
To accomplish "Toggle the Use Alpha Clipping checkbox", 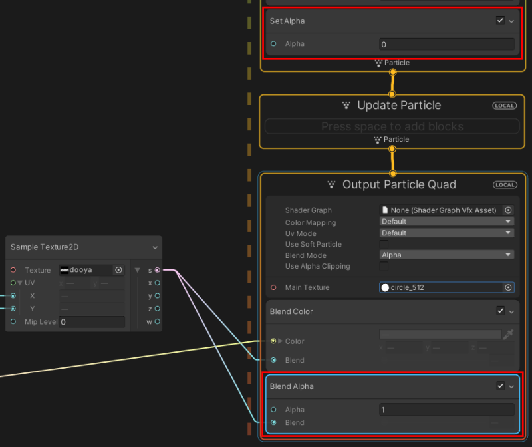I will 384,267.
